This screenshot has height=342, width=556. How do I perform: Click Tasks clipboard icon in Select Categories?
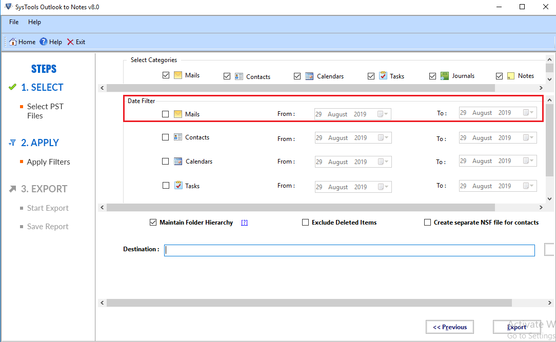point(383,75)
